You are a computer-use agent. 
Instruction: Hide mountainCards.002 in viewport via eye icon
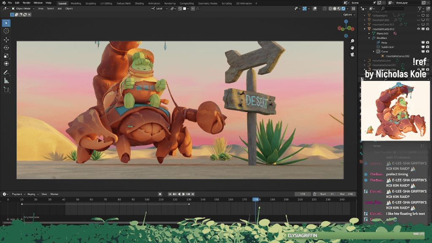418,29
